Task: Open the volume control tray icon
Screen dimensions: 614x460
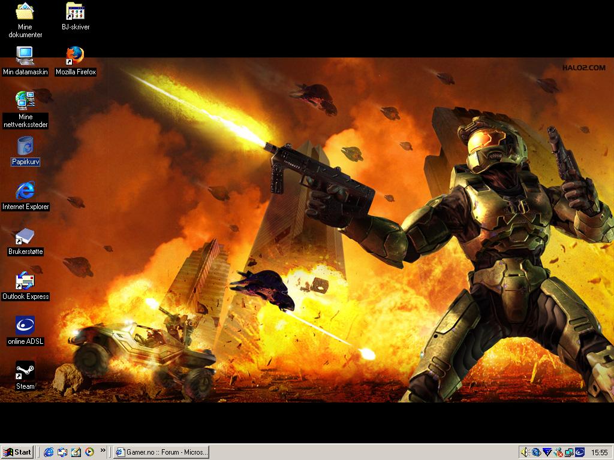Action: coord(525,452)
